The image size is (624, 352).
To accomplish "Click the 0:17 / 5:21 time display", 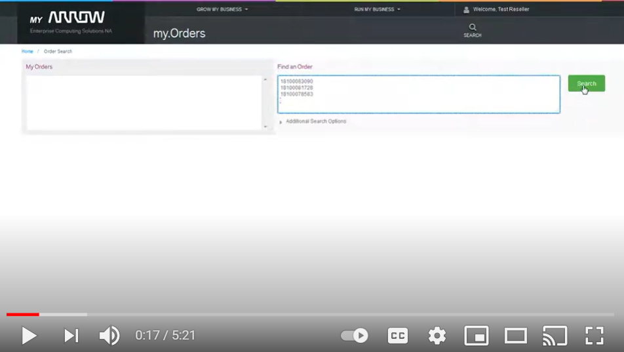I will click(x=165, y=335).
